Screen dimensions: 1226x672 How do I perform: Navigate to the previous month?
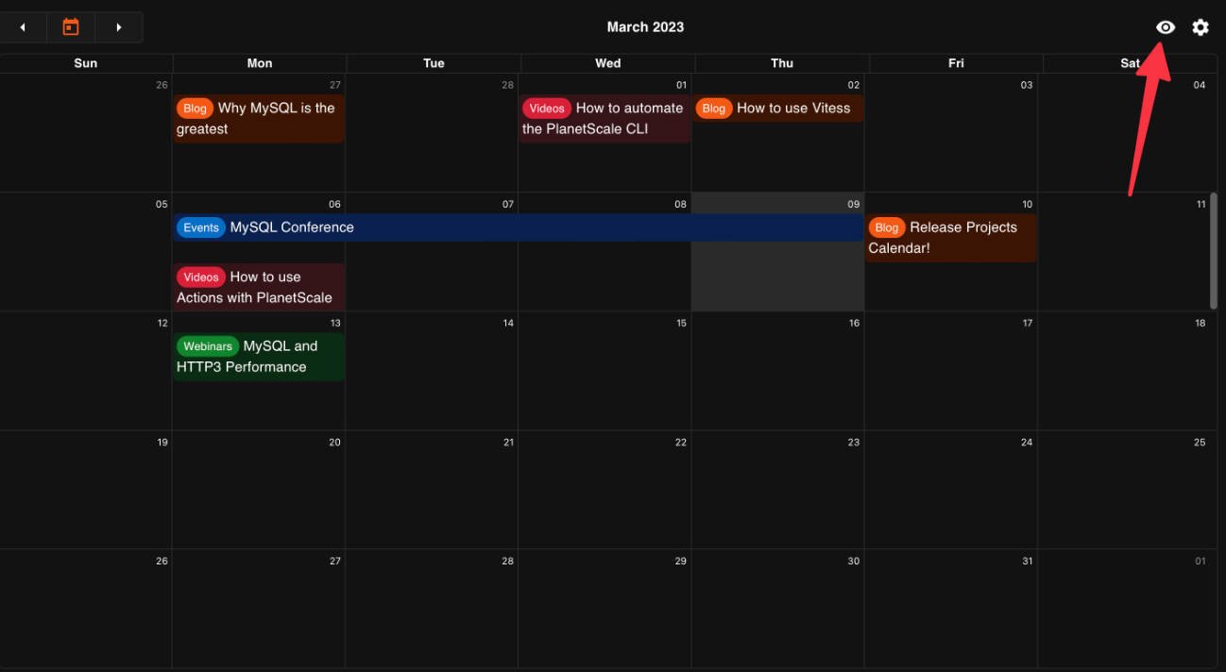pyautogui.click(x=23, y=26)
